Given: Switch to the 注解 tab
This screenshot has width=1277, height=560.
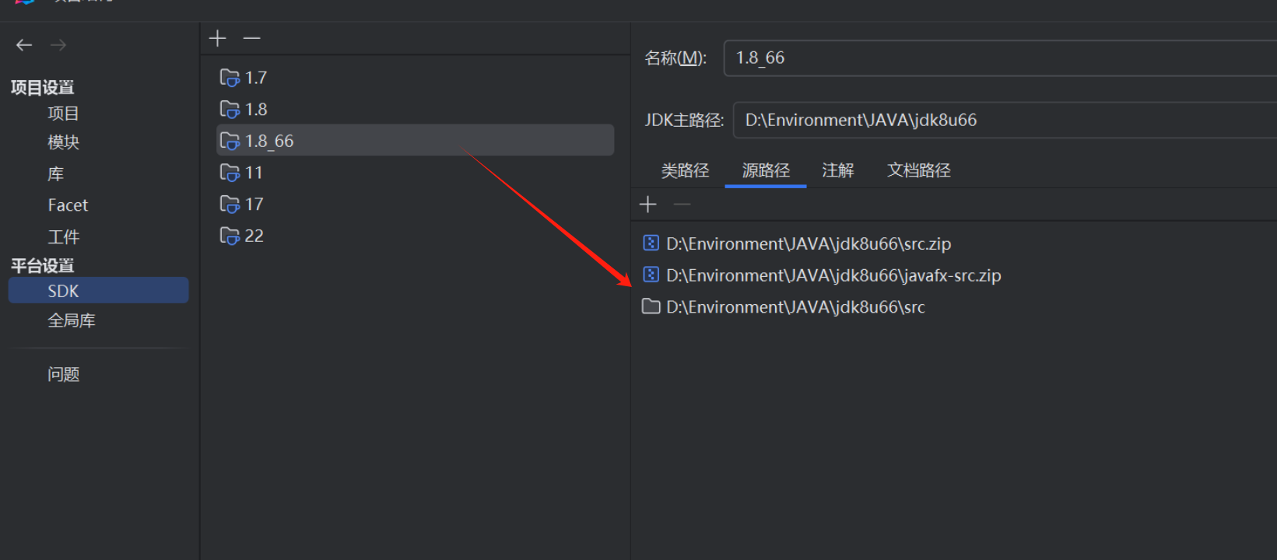Looking at the screenshot, I should coord(838,170).
